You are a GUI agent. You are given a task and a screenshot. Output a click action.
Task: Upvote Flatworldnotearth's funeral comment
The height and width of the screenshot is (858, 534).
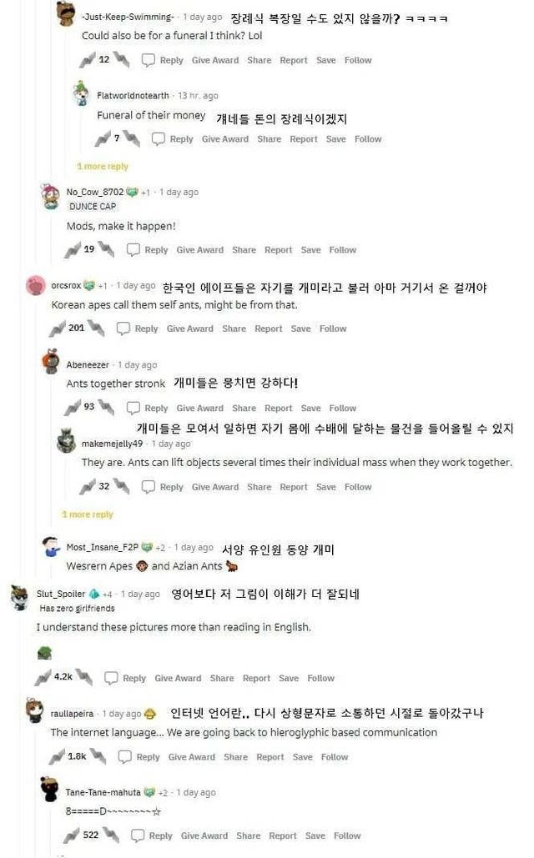point(103,139)
